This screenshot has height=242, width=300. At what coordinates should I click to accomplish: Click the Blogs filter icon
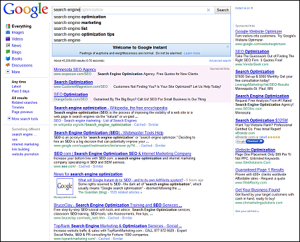8,52
